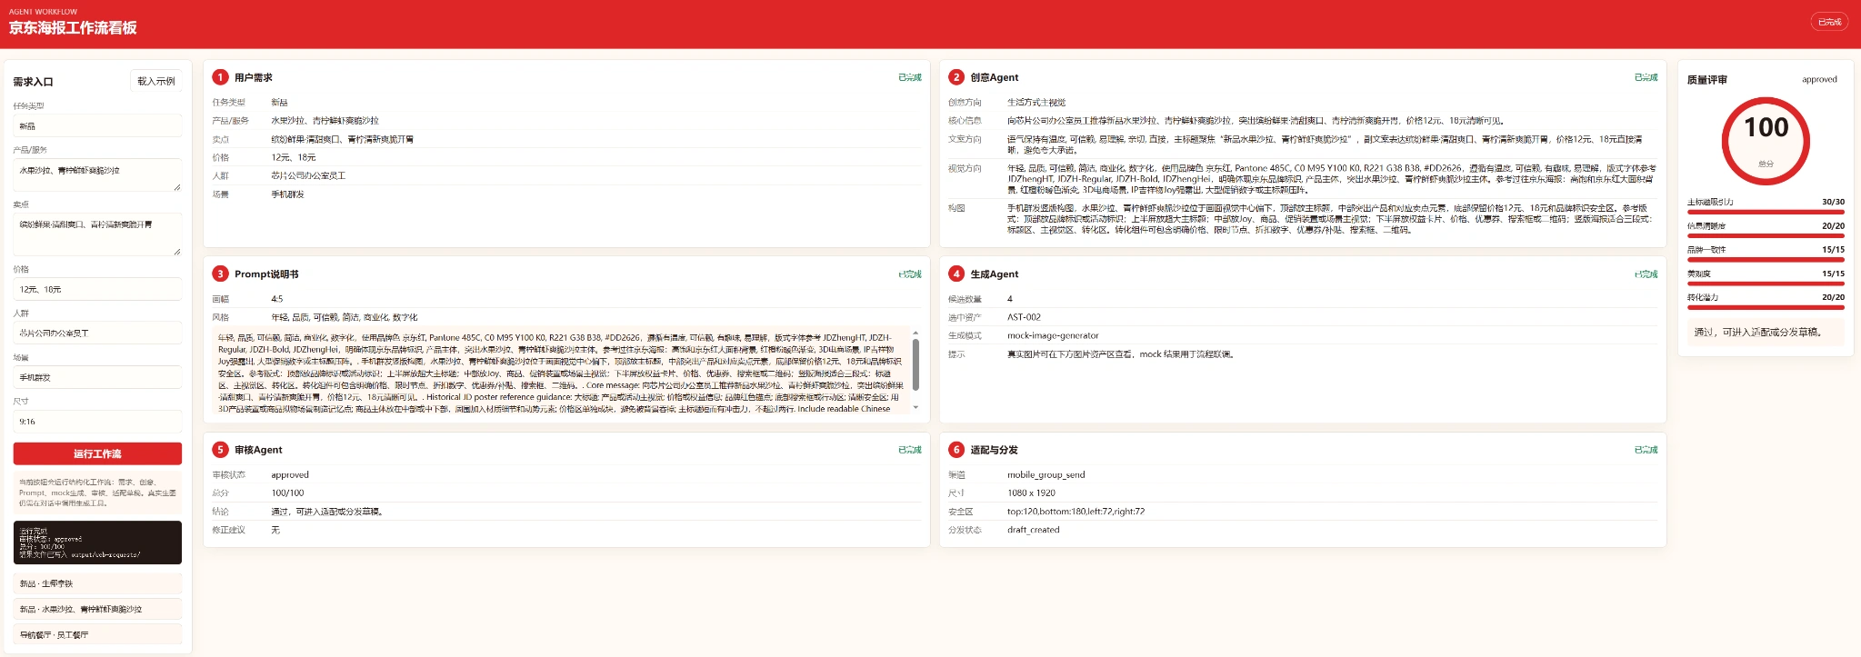Click the step 2 badge beside 创意Agent

956,77
